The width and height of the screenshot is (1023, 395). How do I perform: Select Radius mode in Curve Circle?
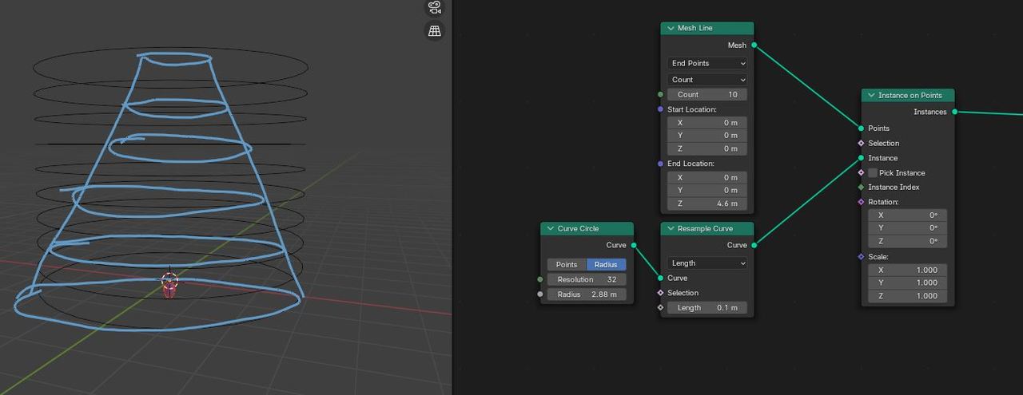click(607, 264)
